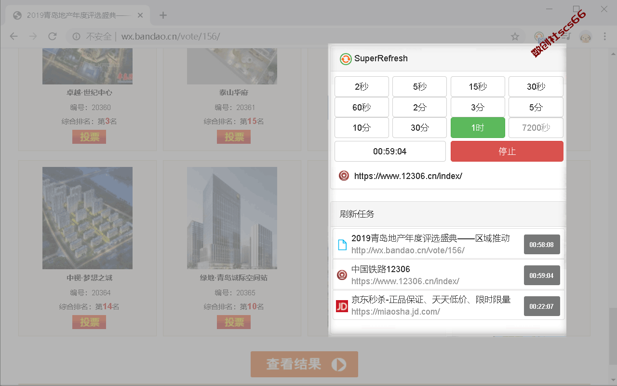Click the 卓越·世纪中心 title text

pyautogui.click(x=89, y=93)
